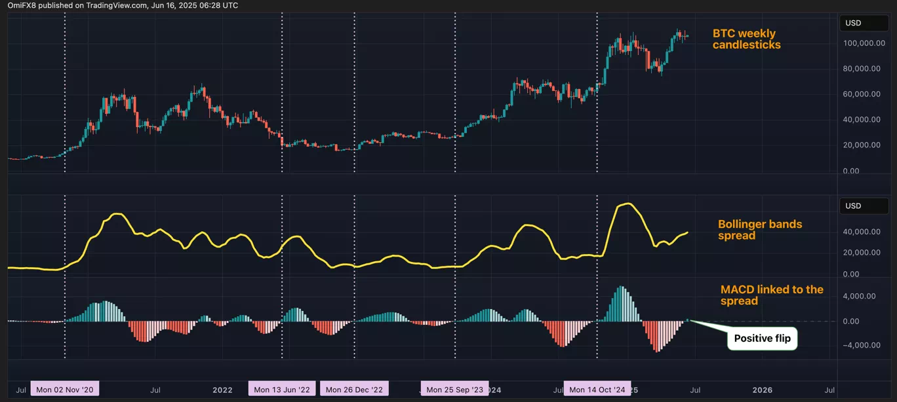Click the 2026 label on time axis

point(762,390)
